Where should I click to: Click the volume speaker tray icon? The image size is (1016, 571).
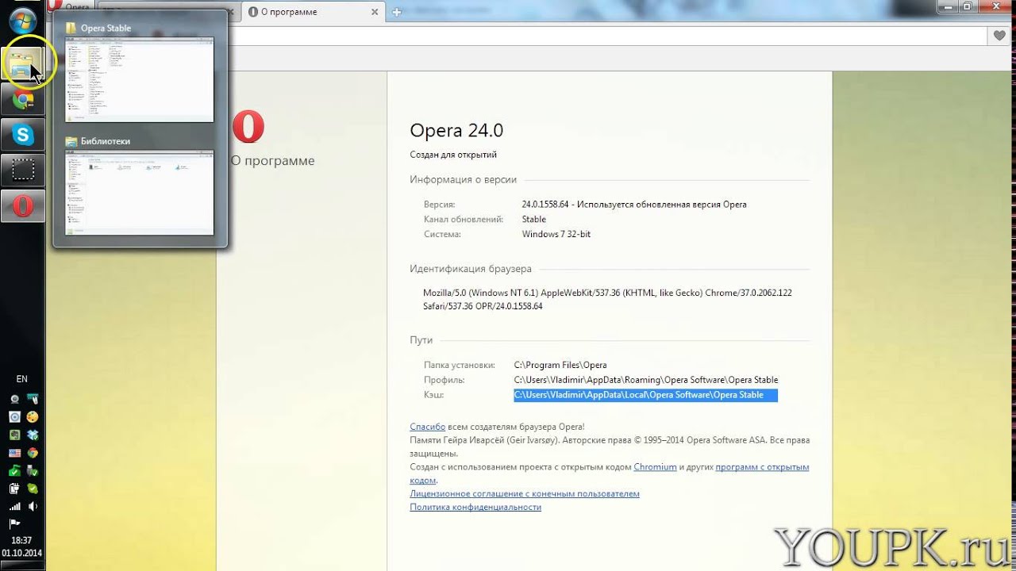pyautogui.click(x=33, y=506)
